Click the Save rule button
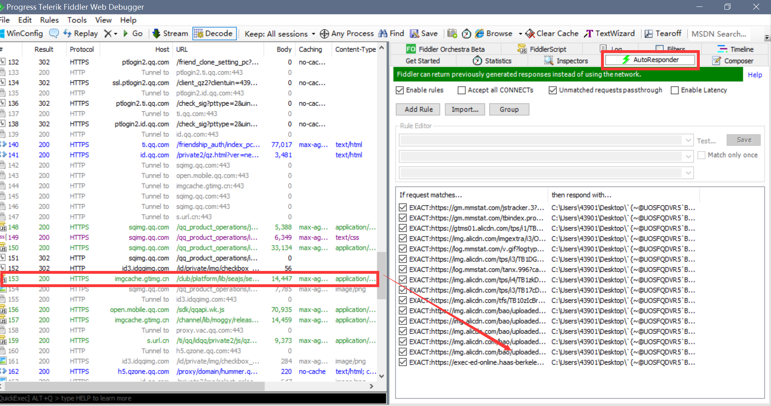Screen dimensions: 771x406 [743, 140]
